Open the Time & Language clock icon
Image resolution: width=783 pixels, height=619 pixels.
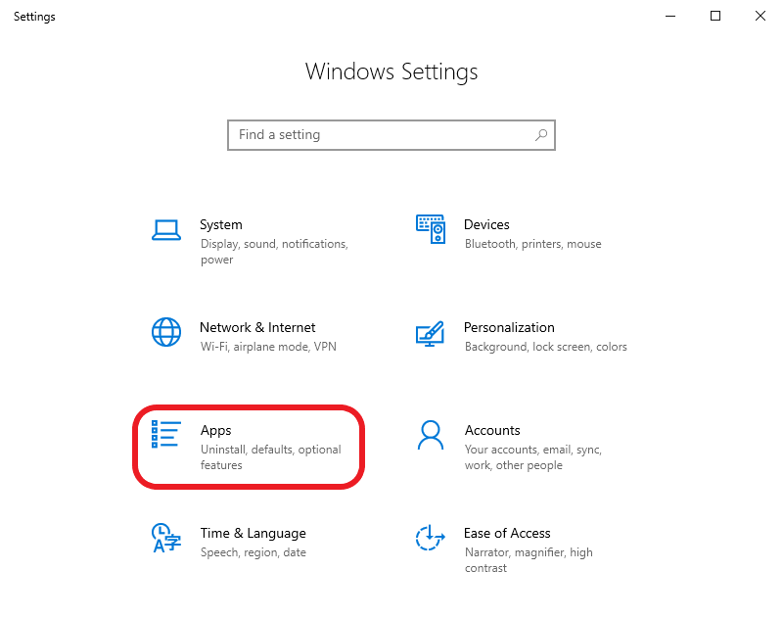[x=166, y=539]
